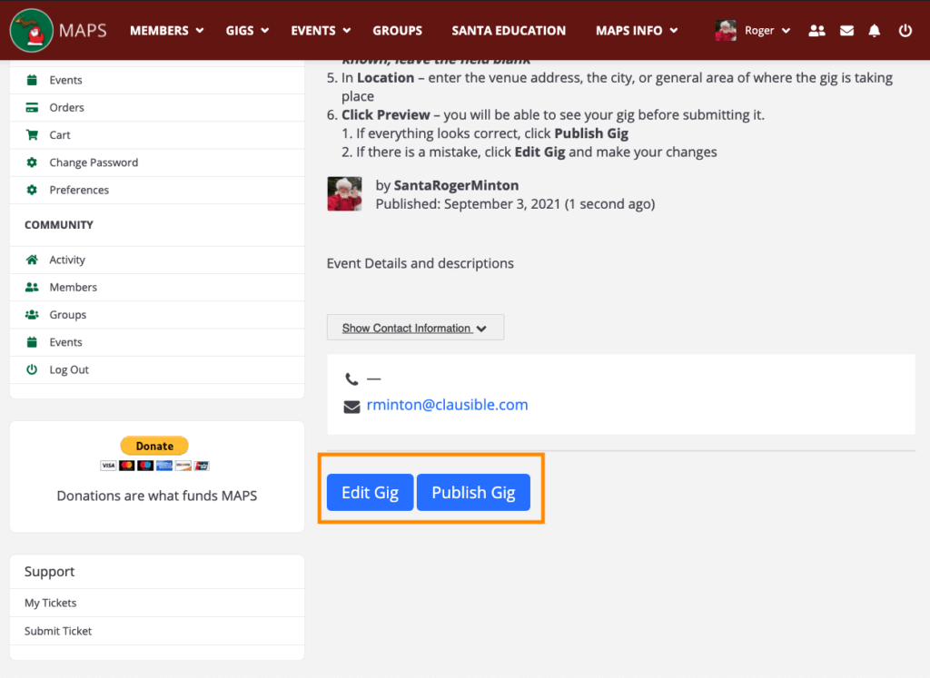Click gear icon beside Change Password
The height and width of the screenshot is (678, 930).
(x=32, y=162)
